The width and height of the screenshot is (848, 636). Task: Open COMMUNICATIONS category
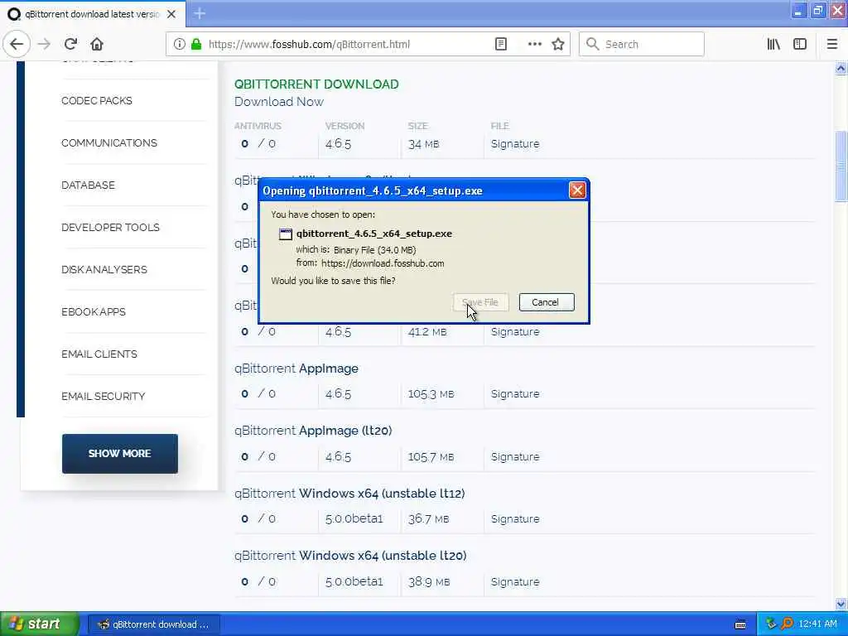pos(109,142)
